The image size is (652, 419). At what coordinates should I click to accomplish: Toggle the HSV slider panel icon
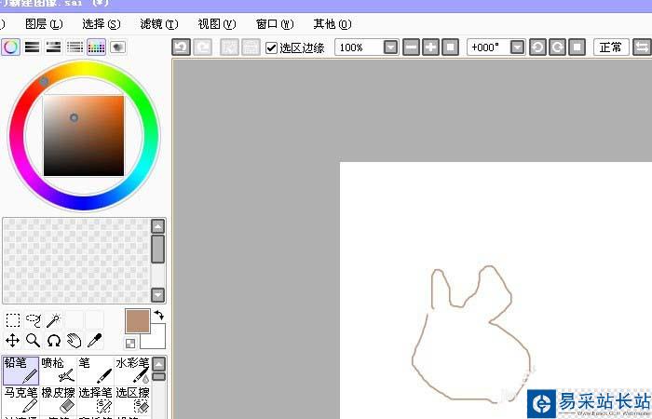[54, 47]
